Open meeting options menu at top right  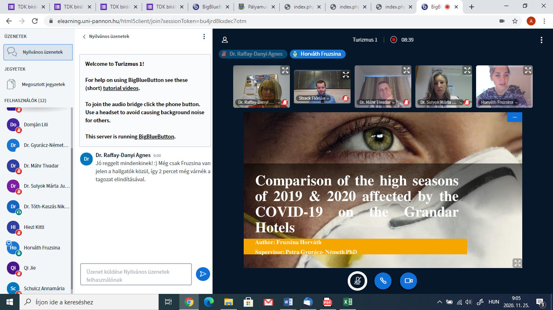tap(541, 40)
